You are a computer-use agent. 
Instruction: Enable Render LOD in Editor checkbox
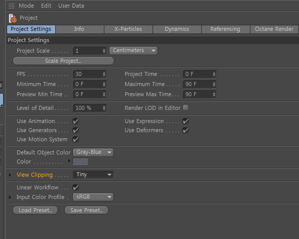185,108
